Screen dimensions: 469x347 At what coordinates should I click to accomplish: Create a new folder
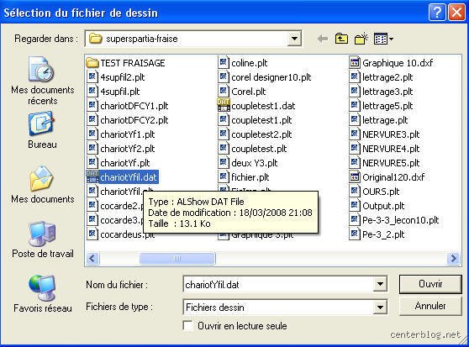click(x=361, y=39)
